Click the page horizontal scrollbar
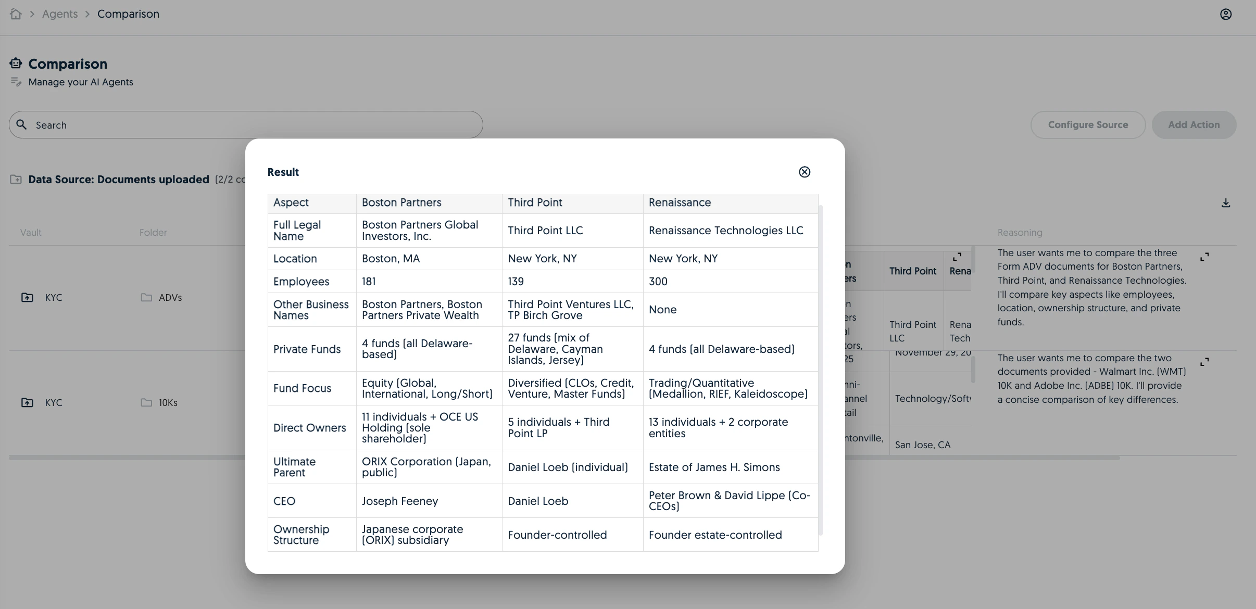Image resolution: width=1256 pixels, height=609 pixels. (564, 458)
